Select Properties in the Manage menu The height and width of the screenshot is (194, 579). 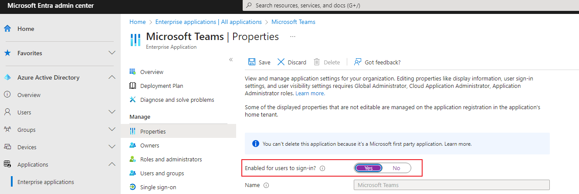(x=178, y=131)
